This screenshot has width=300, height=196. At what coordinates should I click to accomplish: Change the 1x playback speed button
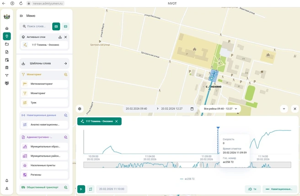click(253, 189)
